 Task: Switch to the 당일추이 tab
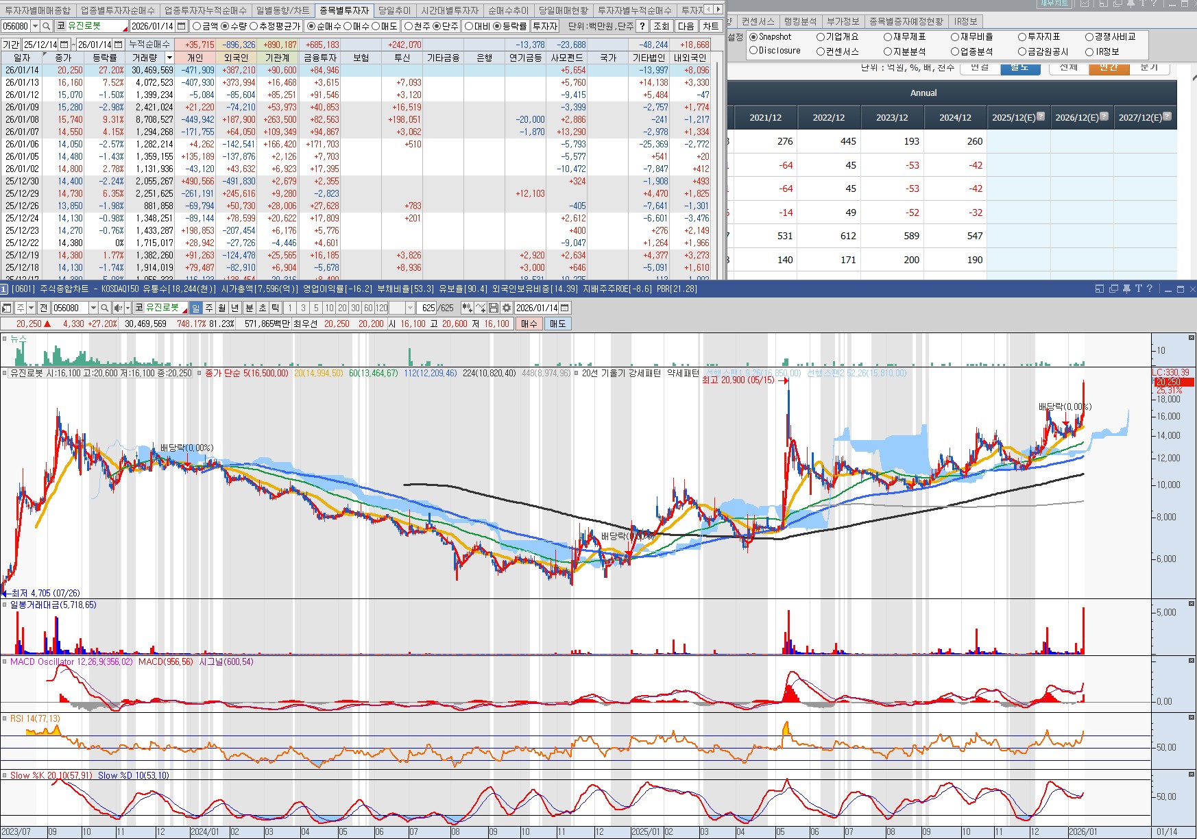(x=394, y=10)
